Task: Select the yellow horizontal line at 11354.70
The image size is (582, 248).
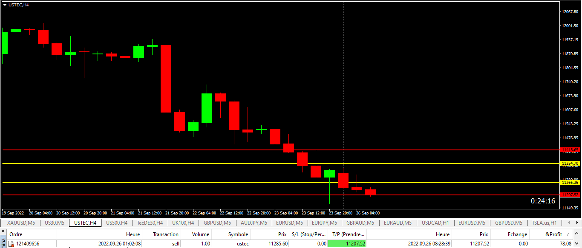Action: pyautogui.click(x=256, y=163)
